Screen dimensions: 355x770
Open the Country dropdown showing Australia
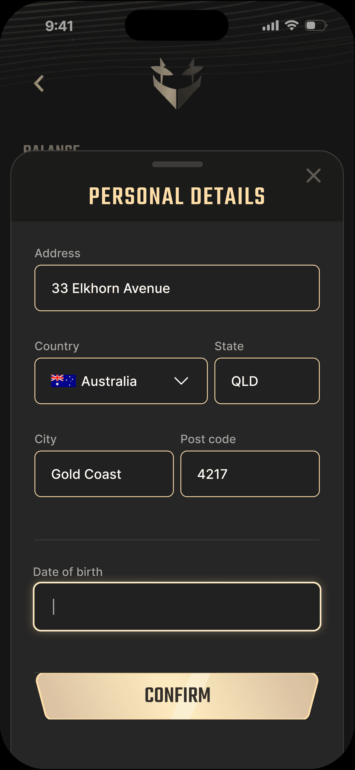121,381
